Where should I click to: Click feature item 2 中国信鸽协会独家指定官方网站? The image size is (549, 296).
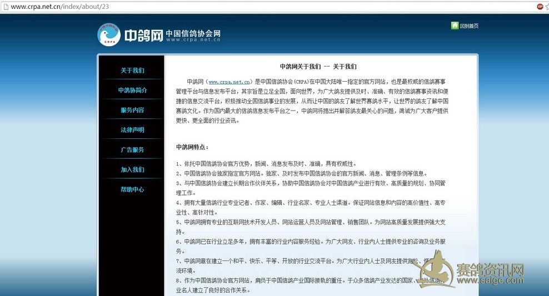pos(302,173)
